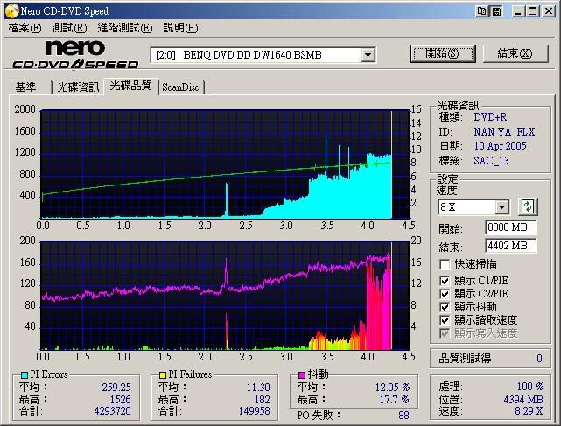Click the Nero CD-DVD Speed title bar icon
This screenshot has width=561, height=426.
tap(11, 10)
